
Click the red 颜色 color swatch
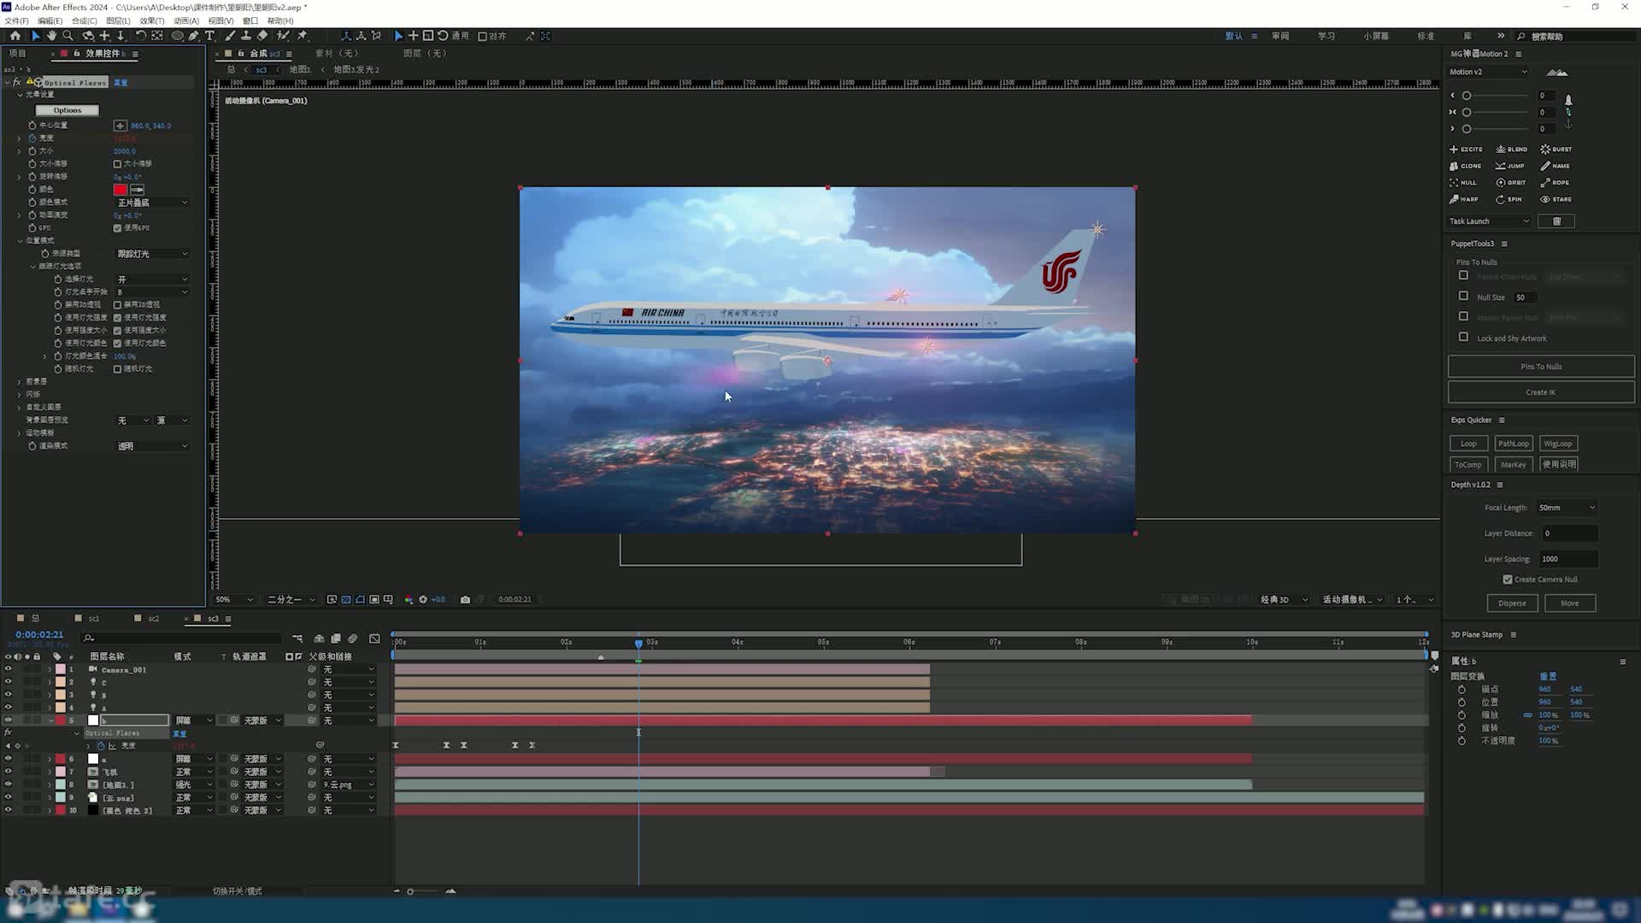tap(120, 190)
